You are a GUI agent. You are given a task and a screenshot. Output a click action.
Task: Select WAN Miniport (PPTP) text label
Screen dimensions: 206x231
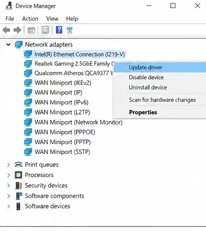point(63,142)
